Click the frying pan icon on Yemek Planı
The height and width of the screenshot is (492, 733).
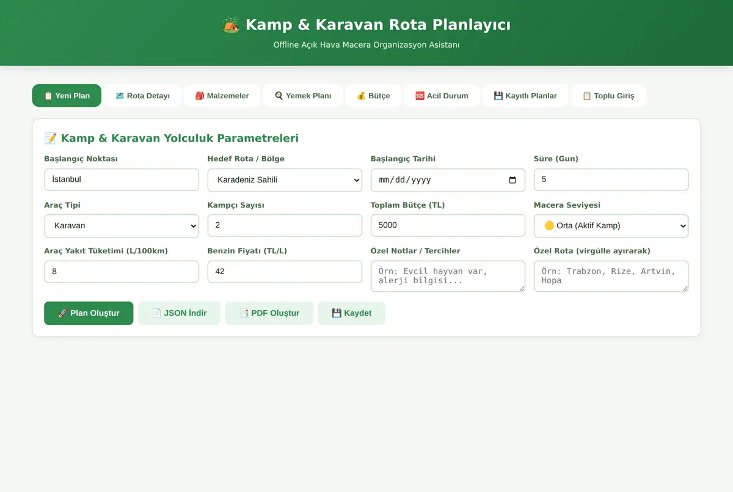[279, 96]
